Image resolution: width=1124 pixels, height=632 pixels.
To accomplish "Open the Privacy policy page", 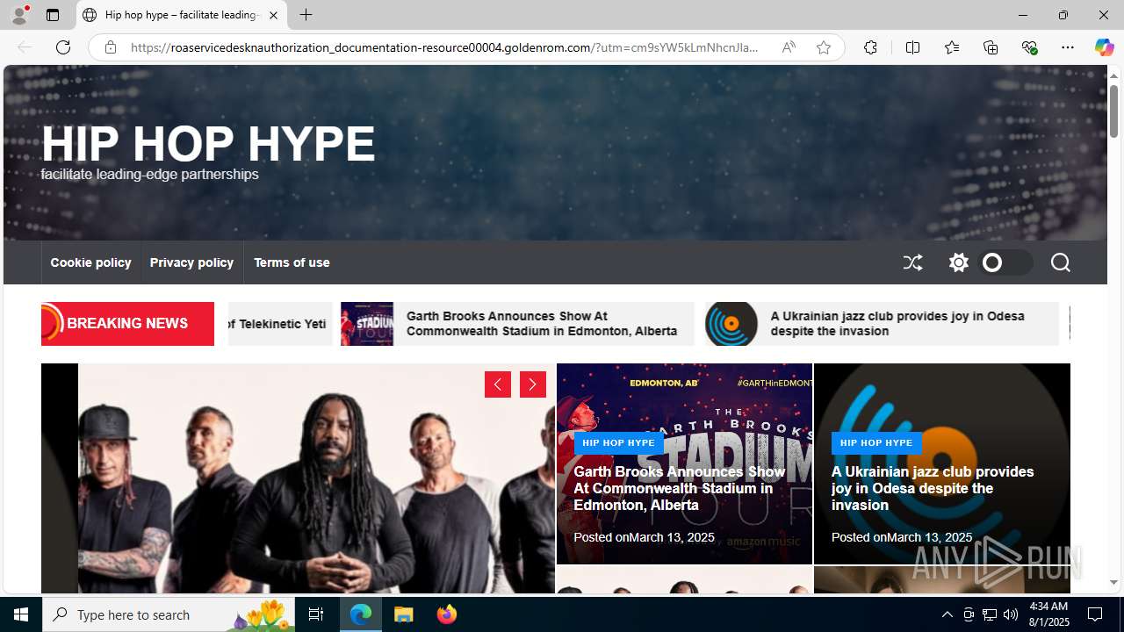I will [191, 262].
